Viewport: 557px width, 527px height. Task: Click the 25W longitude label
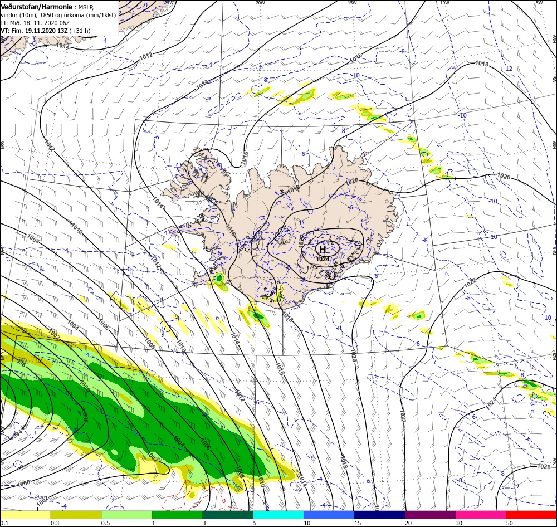pos(169,2)
